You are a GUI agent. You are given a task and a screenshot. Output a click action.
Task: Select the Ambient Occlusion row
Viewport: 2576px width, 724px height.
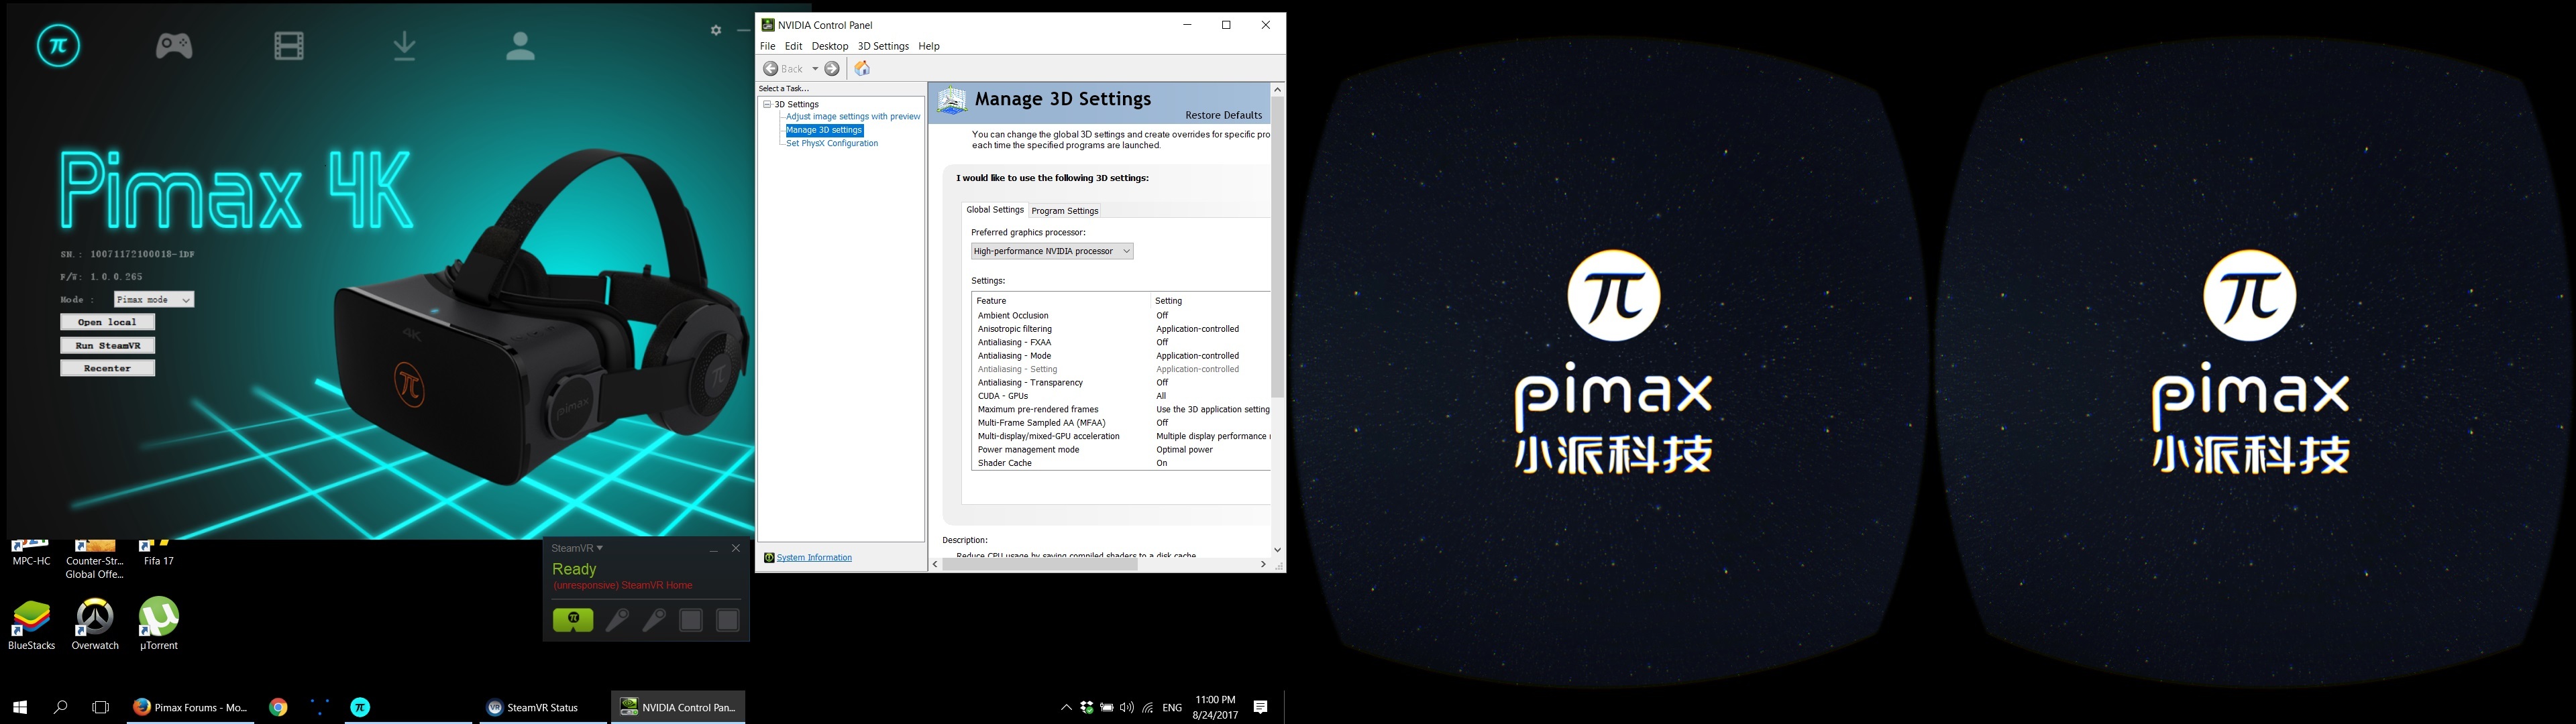point(1121,315)
